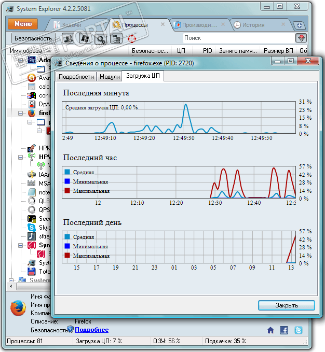Open the orange Меню button
Viewport: 325px width, 352px height.
tap(23, 24)
